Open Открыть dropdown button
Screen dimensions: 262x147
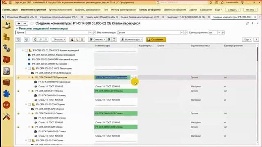click(59, 40)
